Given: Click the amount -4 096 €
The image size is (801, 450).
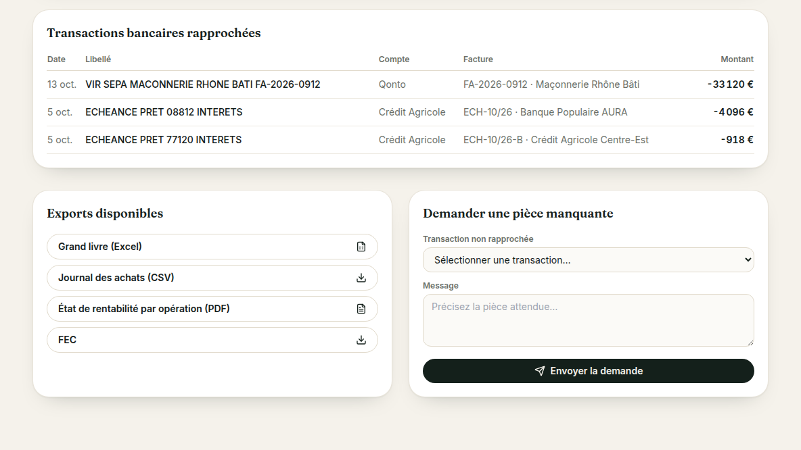Looking at the screenshot, I should coord(733,112).
